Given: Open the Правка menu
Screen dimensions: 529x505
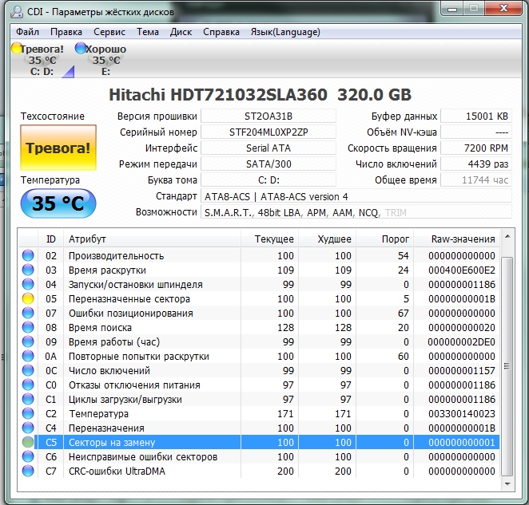Looking at the screenshot, I should point(66,32).
